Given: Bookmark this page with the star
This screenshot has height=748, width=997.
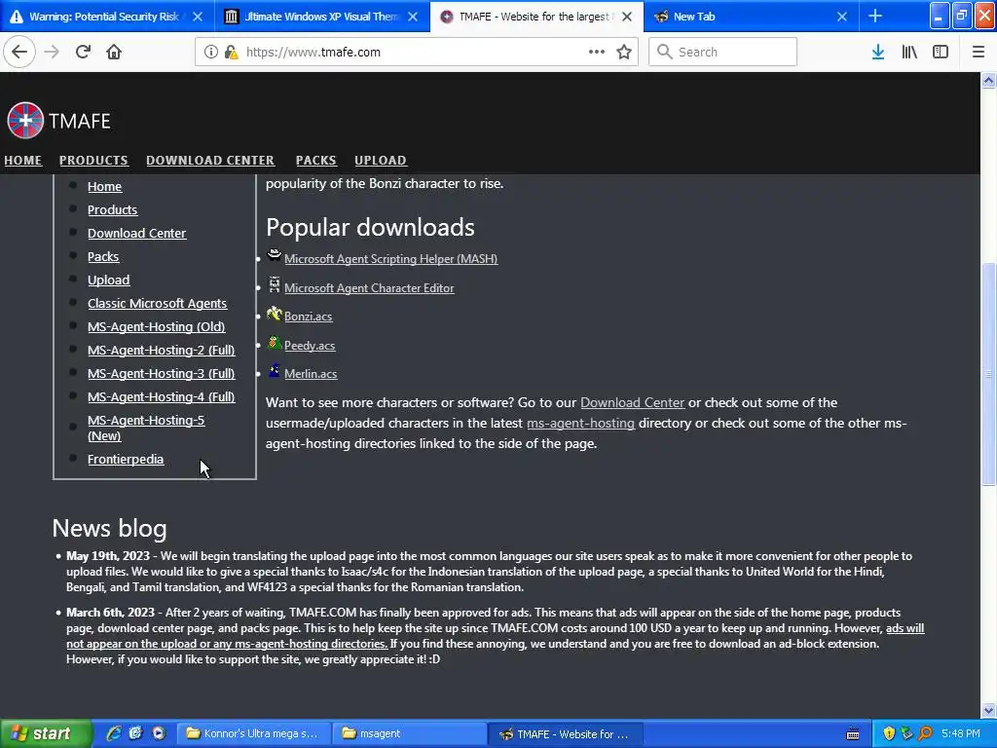Looking at the screenshot, I should pos(624,52).
